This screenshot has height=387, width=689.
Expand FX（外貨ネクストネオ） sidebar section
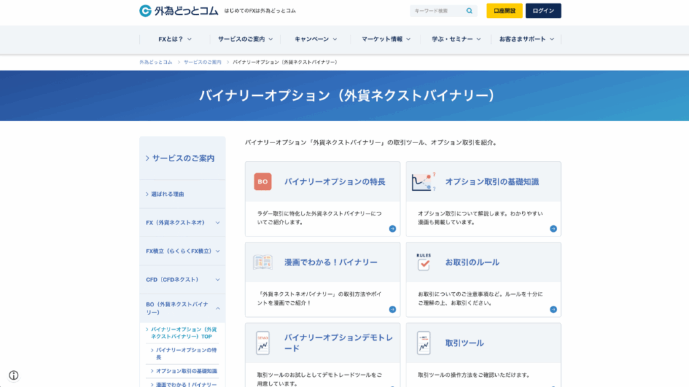click(x=182, y=222)
